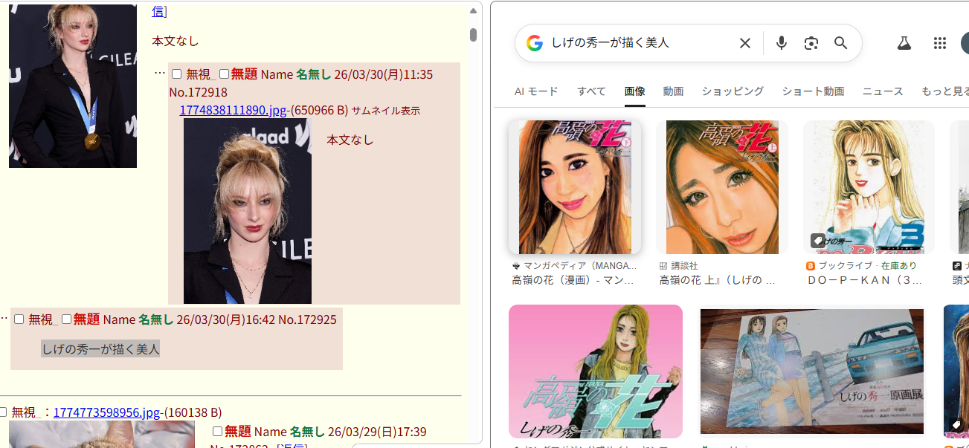Switch to the ショッピング tab
This screenshot has width=969, height=448.
tap(733, 91)
